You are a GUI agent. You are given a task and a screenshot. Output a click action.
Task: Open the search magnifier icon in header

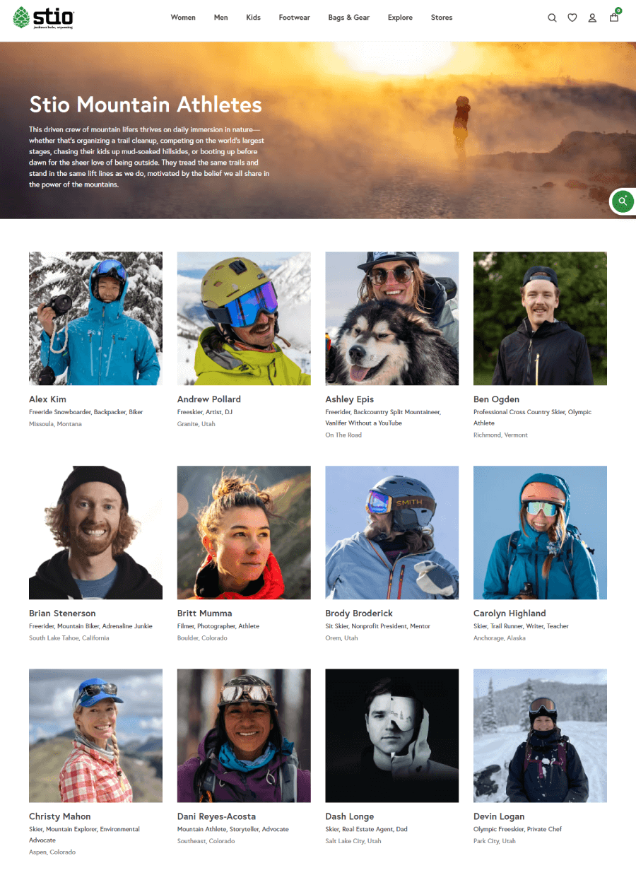click(552, 18)
